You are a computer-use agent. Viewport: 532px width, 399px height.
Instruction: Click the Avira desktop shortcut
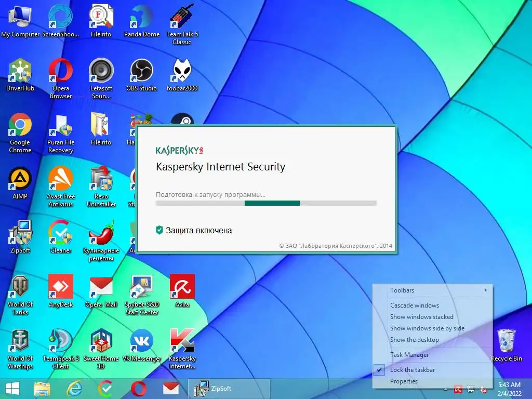[x=182, y=291]
